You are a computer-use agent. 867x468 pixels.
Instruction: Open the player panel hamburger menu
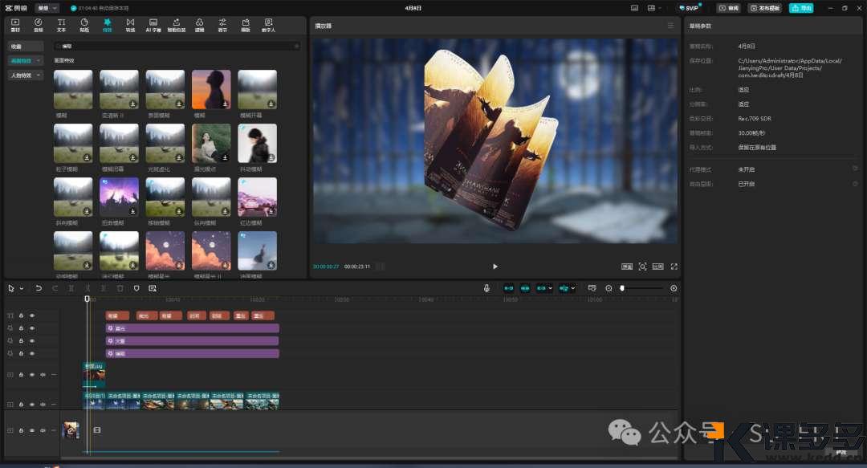(x=670, y=26)
